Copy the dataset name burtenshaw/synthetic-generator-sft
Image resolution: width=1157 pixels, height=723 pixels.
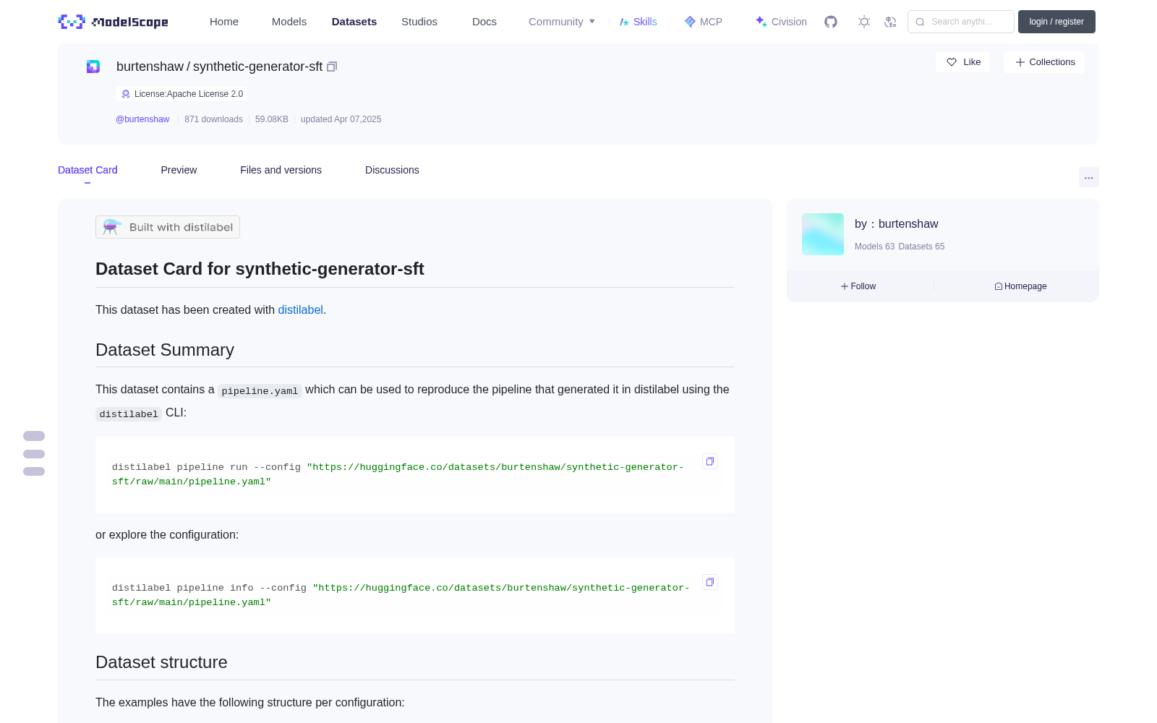[332, 67]
